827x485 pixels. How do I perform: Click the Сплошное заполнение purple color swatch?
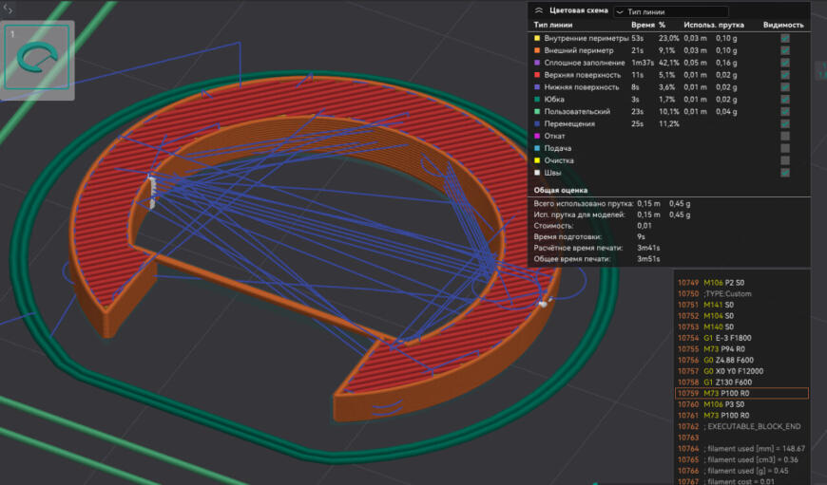537,63
